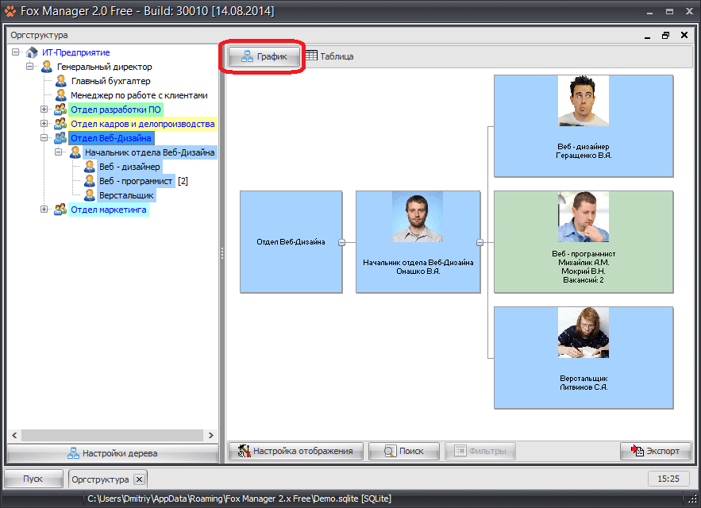Select Начальник отдела Онашко В.А. chart card
701x508 pixels.
point(418,242)
